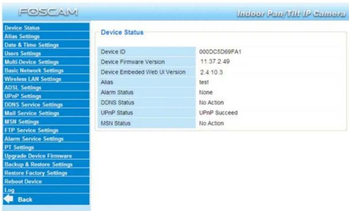Open Basic Network Settings
This screenshot has width=349, height=211.
[x=34, y=70]
